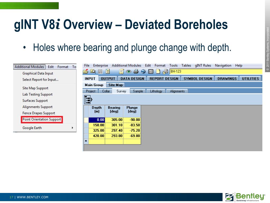This screenshot has width=270, height=203.
Task: Click the black-framed list icon
Action: (151, 71)
